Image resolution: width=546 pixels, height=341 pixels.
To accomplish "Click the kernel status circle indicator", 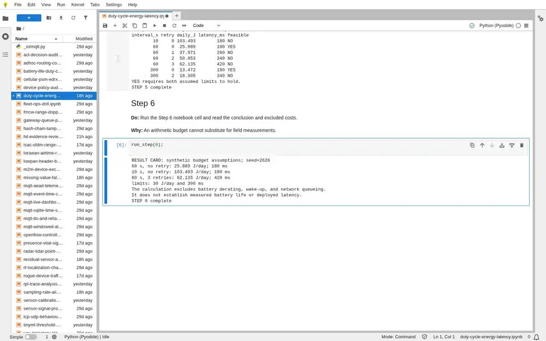I will click(518, 25).
